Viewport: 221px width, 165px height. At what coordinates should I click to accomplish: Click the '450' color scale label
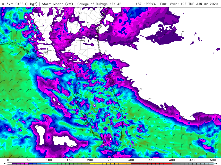click(x=192, y=160)
